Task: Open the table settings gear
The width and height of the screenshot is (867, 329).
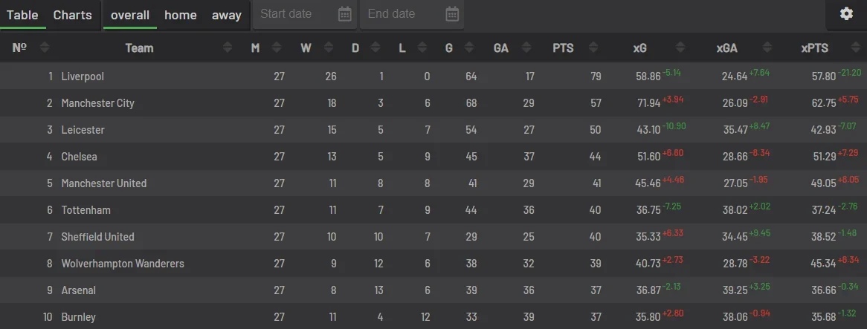Action: pos(846,14)
